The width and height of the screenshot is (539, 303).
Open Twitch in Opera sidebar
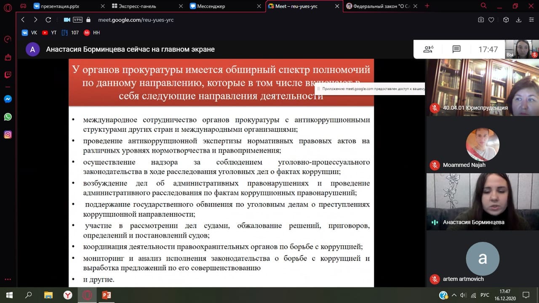tap(8, 75)
